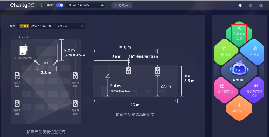Open the settings gear icon
Screen dimensions: 269x137
250,5
